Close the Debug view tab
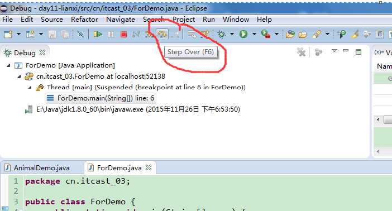The image size is (392, 211). pyautogui.click(x=42, y=52)
